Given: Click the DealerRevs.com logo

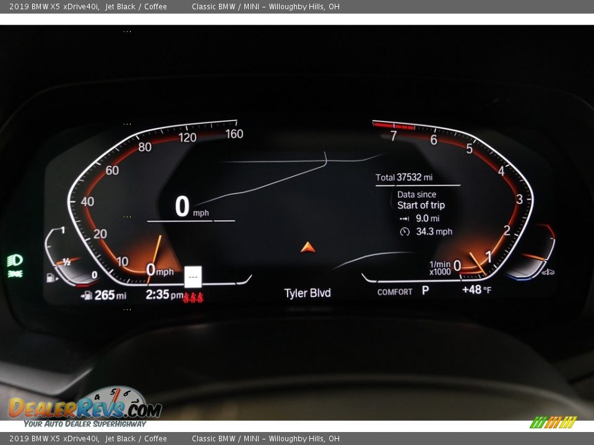Looking at the screenshot, I should point(85,407).
